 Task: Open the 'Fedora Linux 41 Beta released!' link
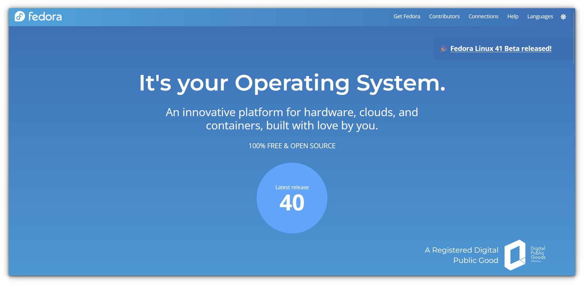501,48
